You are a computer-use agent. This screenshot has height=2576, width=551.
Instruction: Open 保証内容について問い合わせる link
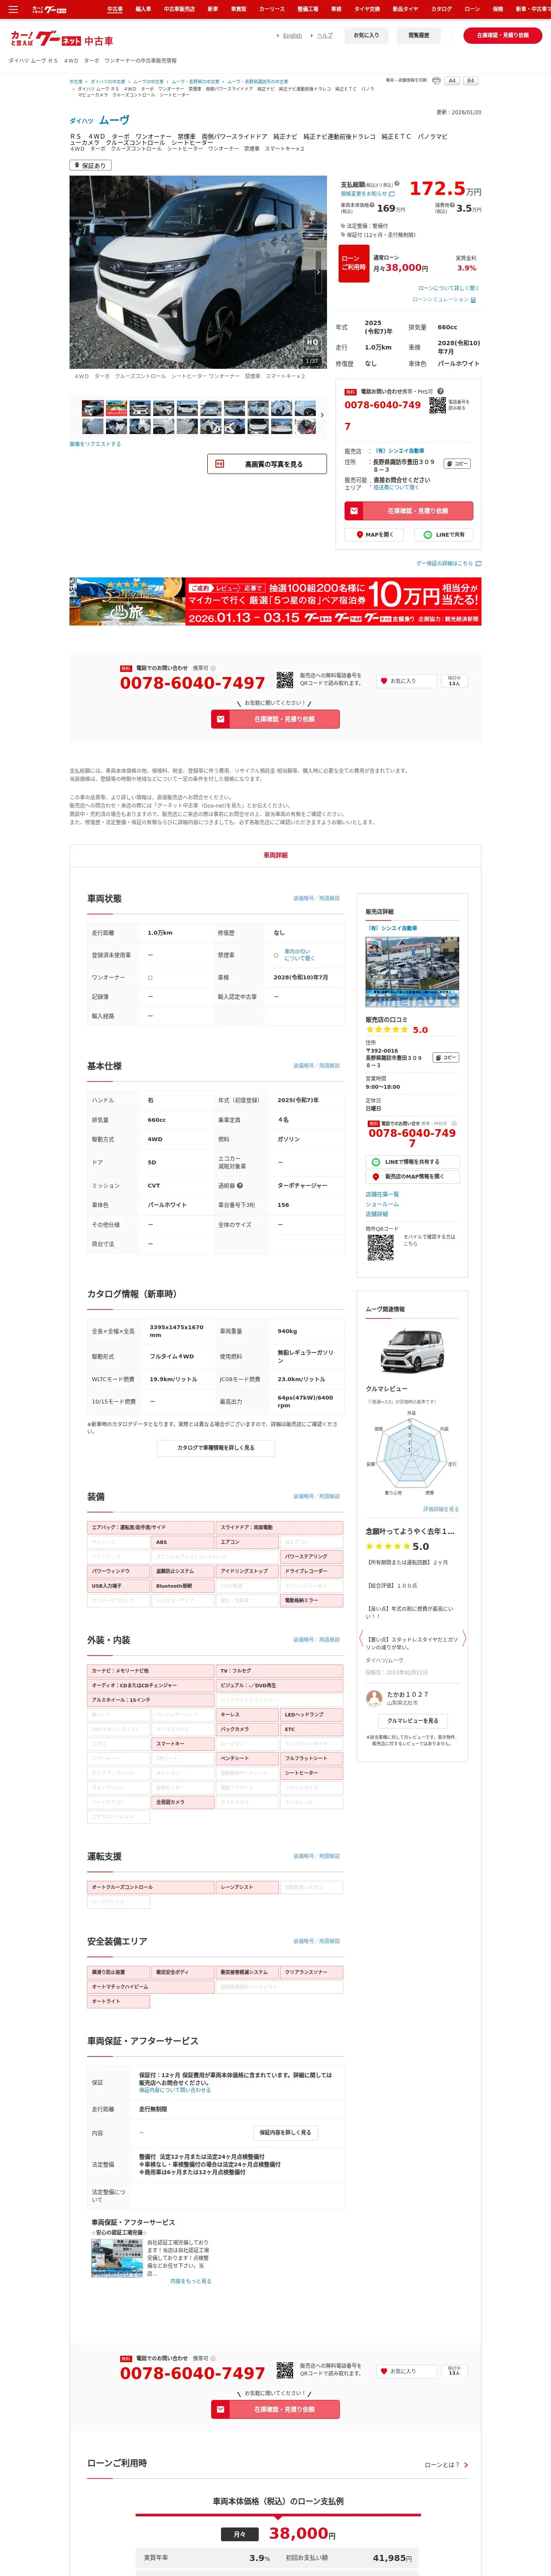[x=175, y=2090]
